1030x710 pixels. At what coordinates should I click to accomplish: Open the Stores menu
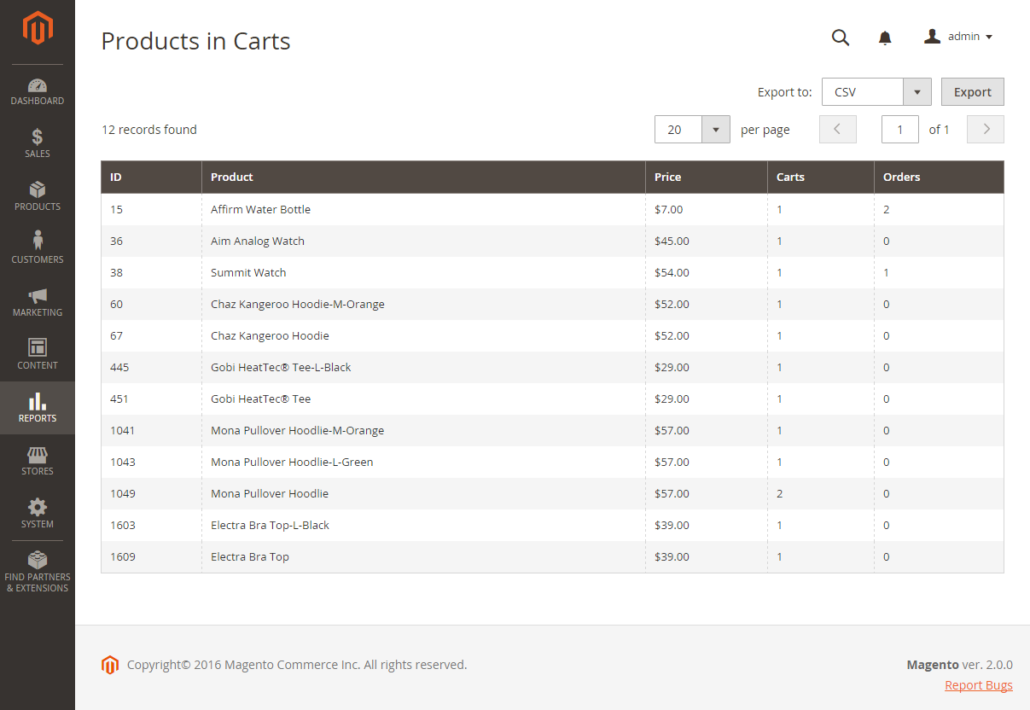click(x=38, y=461)
